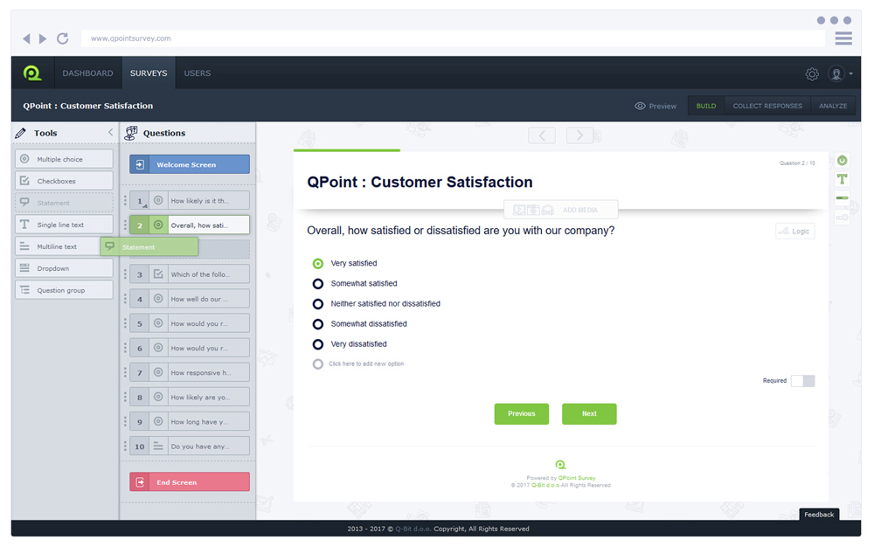Preview the survey with eye icon
The width and height of the screenshot is (874, 547).
(655, 106)
